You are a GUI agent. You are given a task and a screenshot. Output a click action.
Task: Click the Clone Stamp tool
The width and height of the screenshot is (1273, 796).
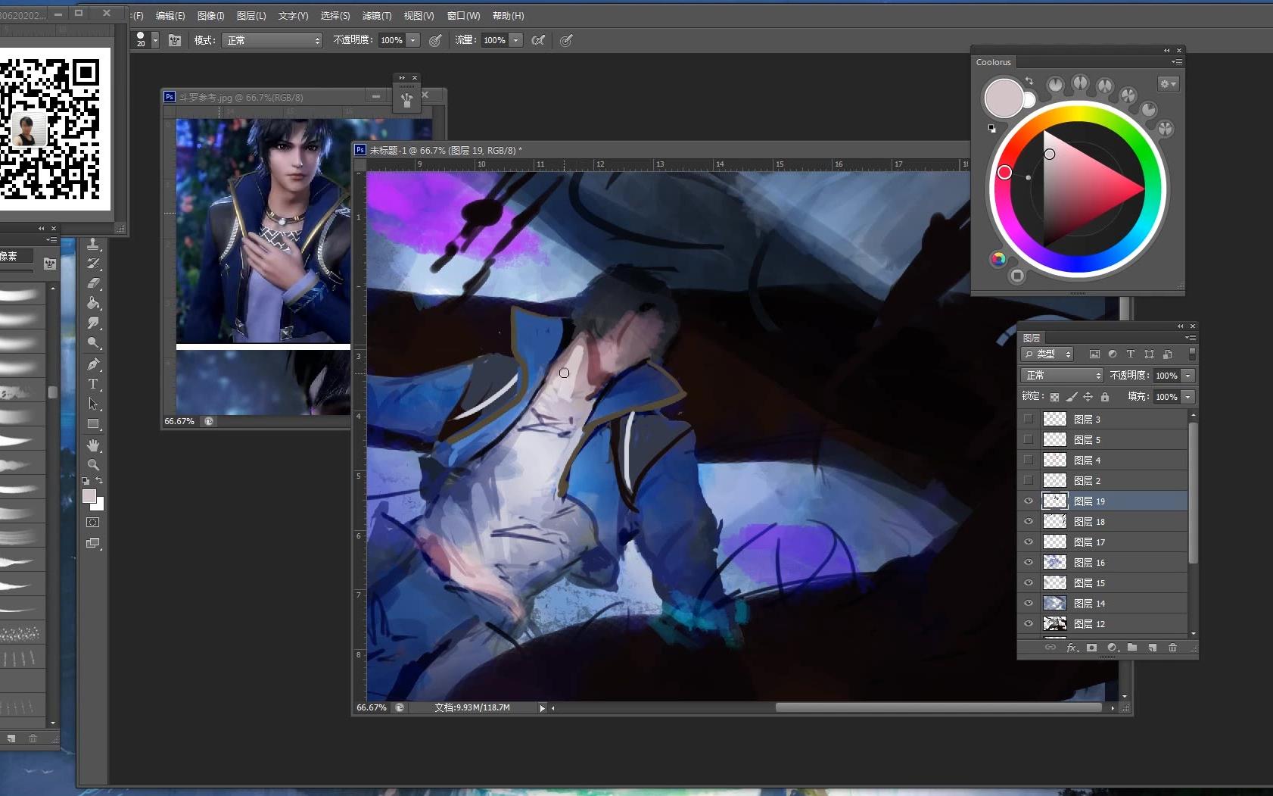[x=93, y=244]
